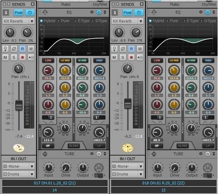Image resolution: width=218 pixels, height=194 pixels.
Task: Click Tube module icon on OH.01 L
Action: [45, 154]
